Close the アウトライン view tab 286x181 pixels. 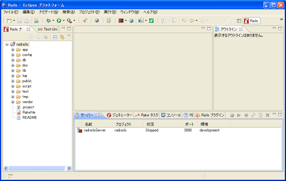241,29
